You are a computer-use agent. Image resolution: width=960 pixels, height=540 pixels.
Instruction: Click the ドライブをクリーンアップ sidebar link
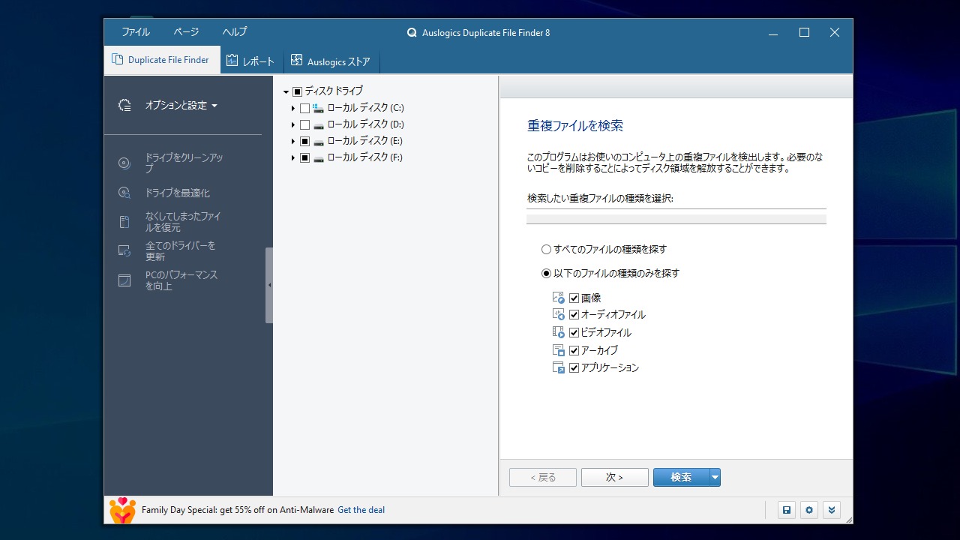(184, 163)
